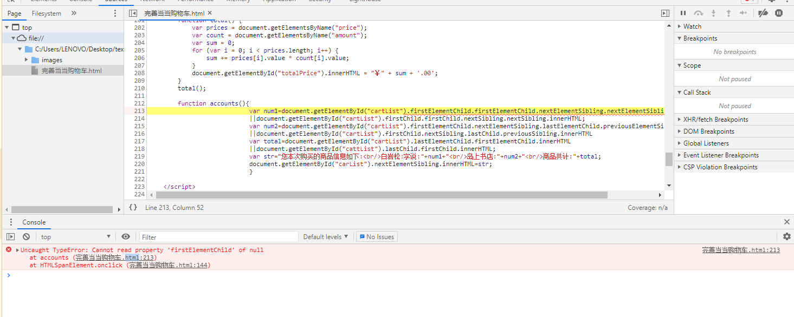The width and height of the screenshot is (794, 317).
Task: Collapse the top frame tree node
Action: tap(7, 27)
